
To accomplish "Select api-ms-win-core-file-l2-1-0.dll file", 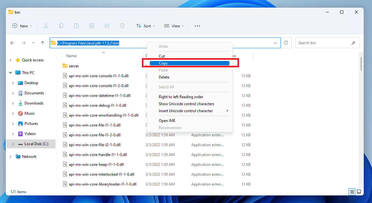I will 95,145.
